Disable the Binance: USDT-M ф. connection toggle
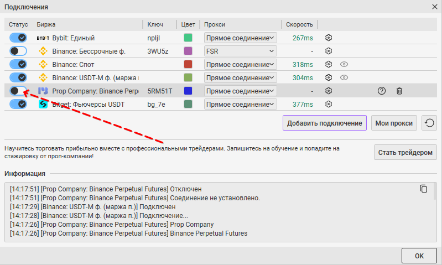 tap(18, 77)
